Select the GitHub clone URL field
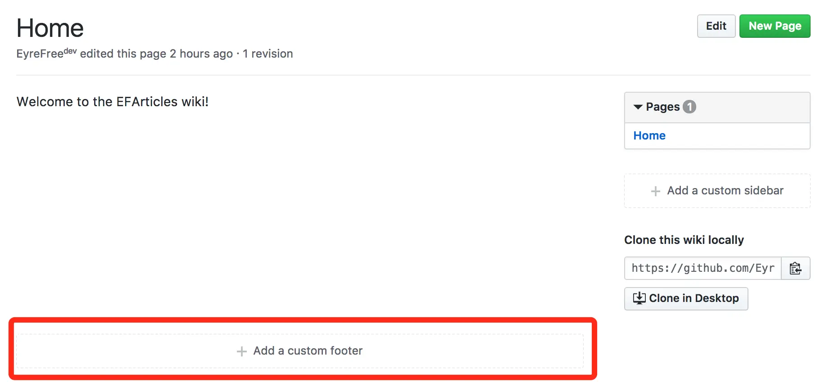 pyautogui.click(x=703, y=268)
